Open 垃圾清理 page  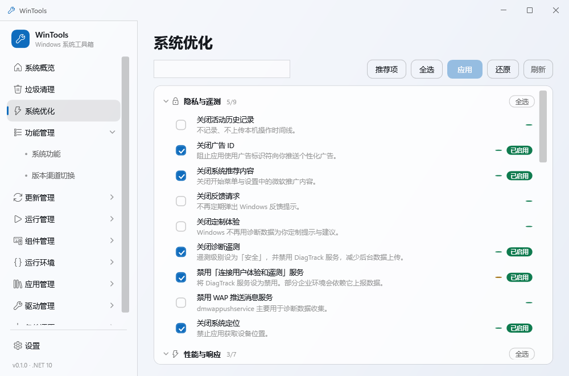(x=64, y=89)
